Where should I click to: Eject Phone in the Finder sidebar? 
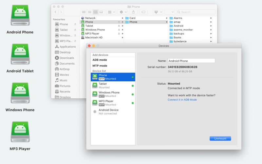pos(75,24)
